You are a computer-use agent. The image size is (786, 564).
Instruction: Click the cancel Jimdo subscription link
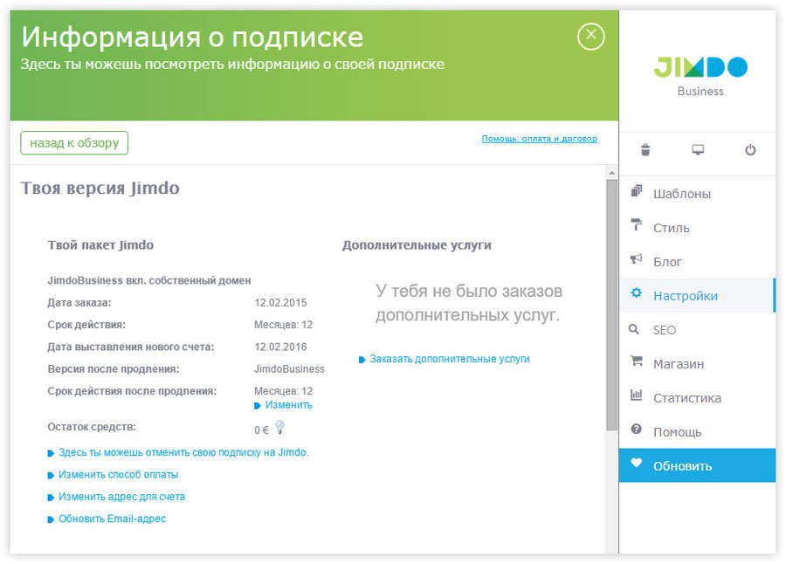pyautogui.click(x=183, y=452)
